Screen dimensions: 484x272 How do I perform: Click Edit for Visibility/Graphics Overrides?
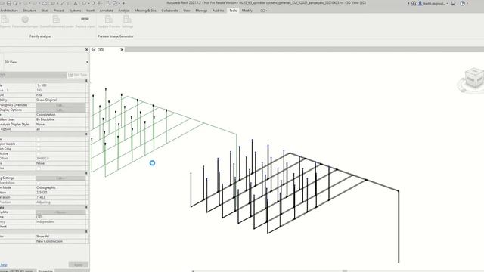[x=60, y=105]
